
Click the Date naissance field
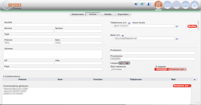(x=117, y=69)
